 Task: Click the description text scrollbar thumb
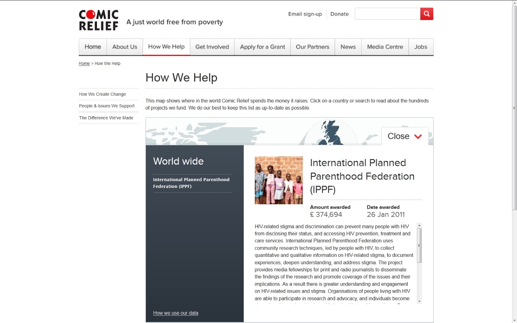click(x=419, y=245)
